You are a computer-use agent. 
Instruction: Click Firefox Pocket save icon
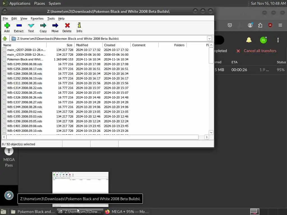pyautogui.click(x=230, y=25)
